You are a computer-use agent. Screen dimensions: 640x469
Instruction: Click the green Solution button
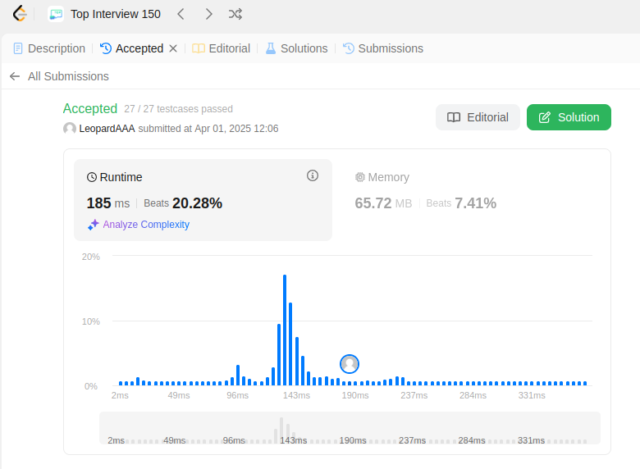point(569,117)
